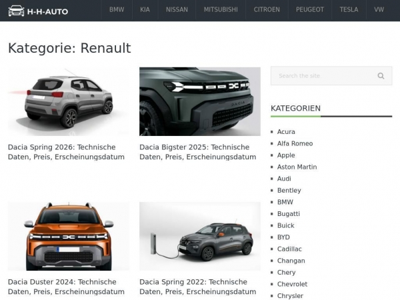Select the Cadillac category
The image size is (400, 300).
coord(289,249)
